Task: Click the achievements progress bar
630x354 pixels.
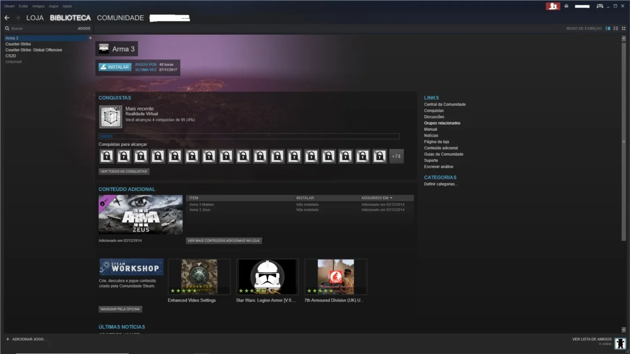Action: tap(249, 136)
